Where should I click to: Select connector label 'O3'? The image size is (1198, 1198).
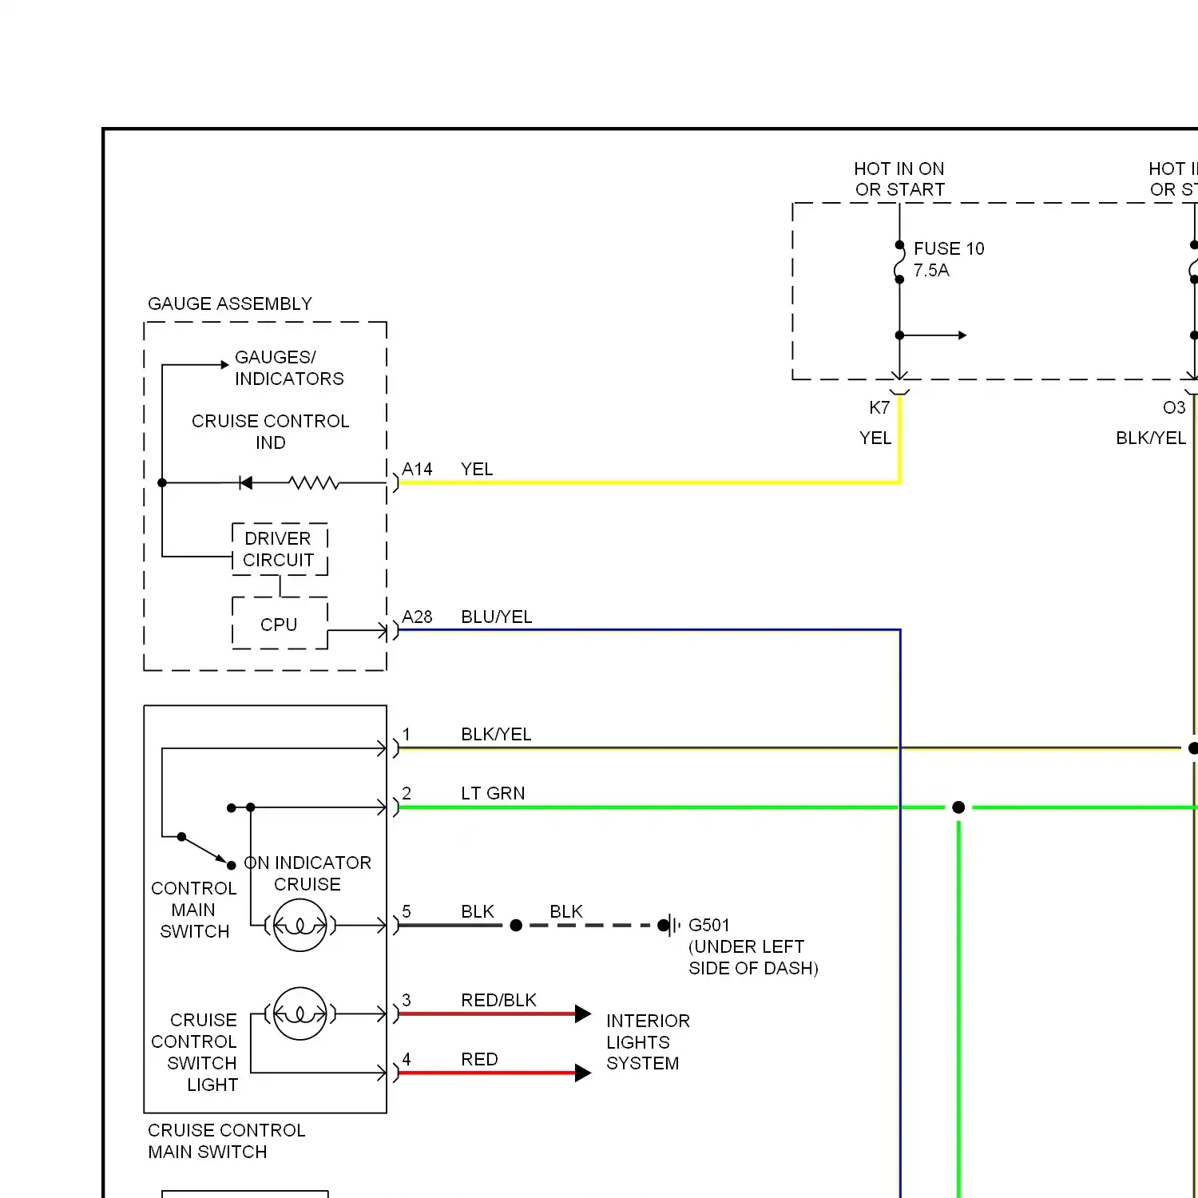(1174, 407)
